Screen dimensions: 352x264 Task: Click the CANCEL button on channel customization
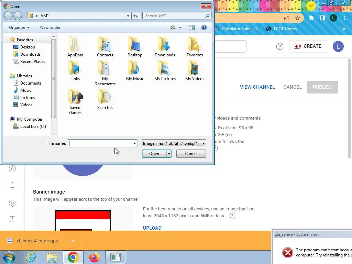coord(292,87)
